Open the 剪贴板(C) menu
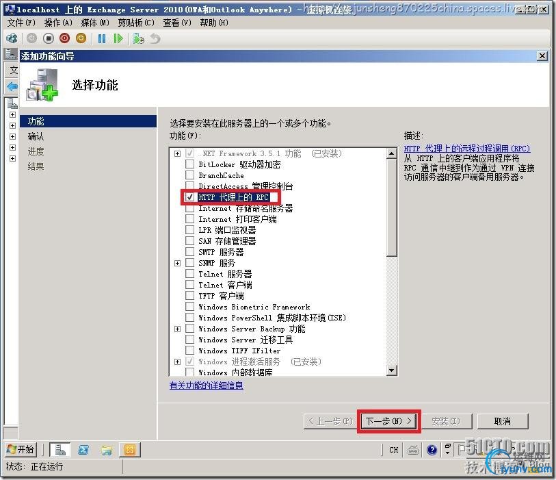The image size is (556, 480). click(136, 23)
